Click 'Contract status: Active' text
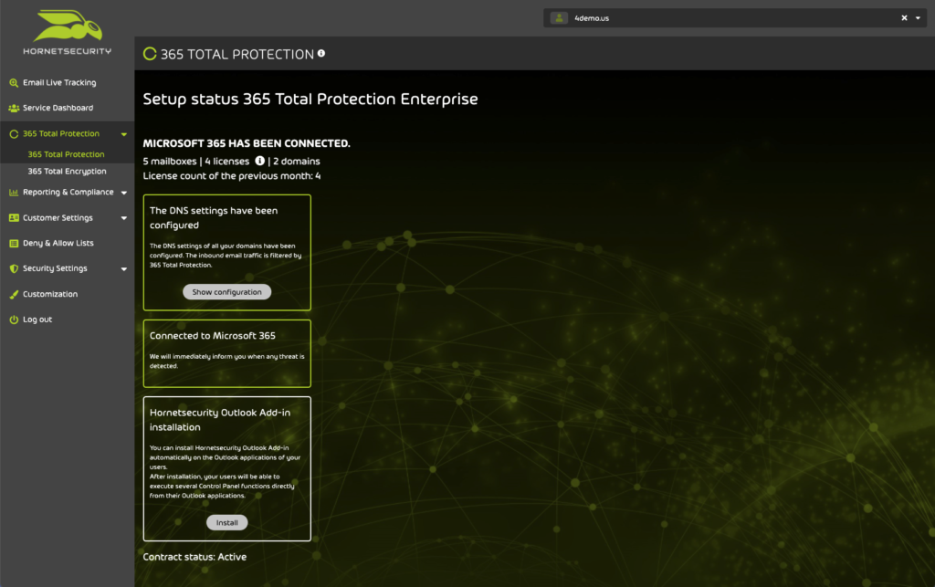Screen dimensions: 935x587 (194, 557)
